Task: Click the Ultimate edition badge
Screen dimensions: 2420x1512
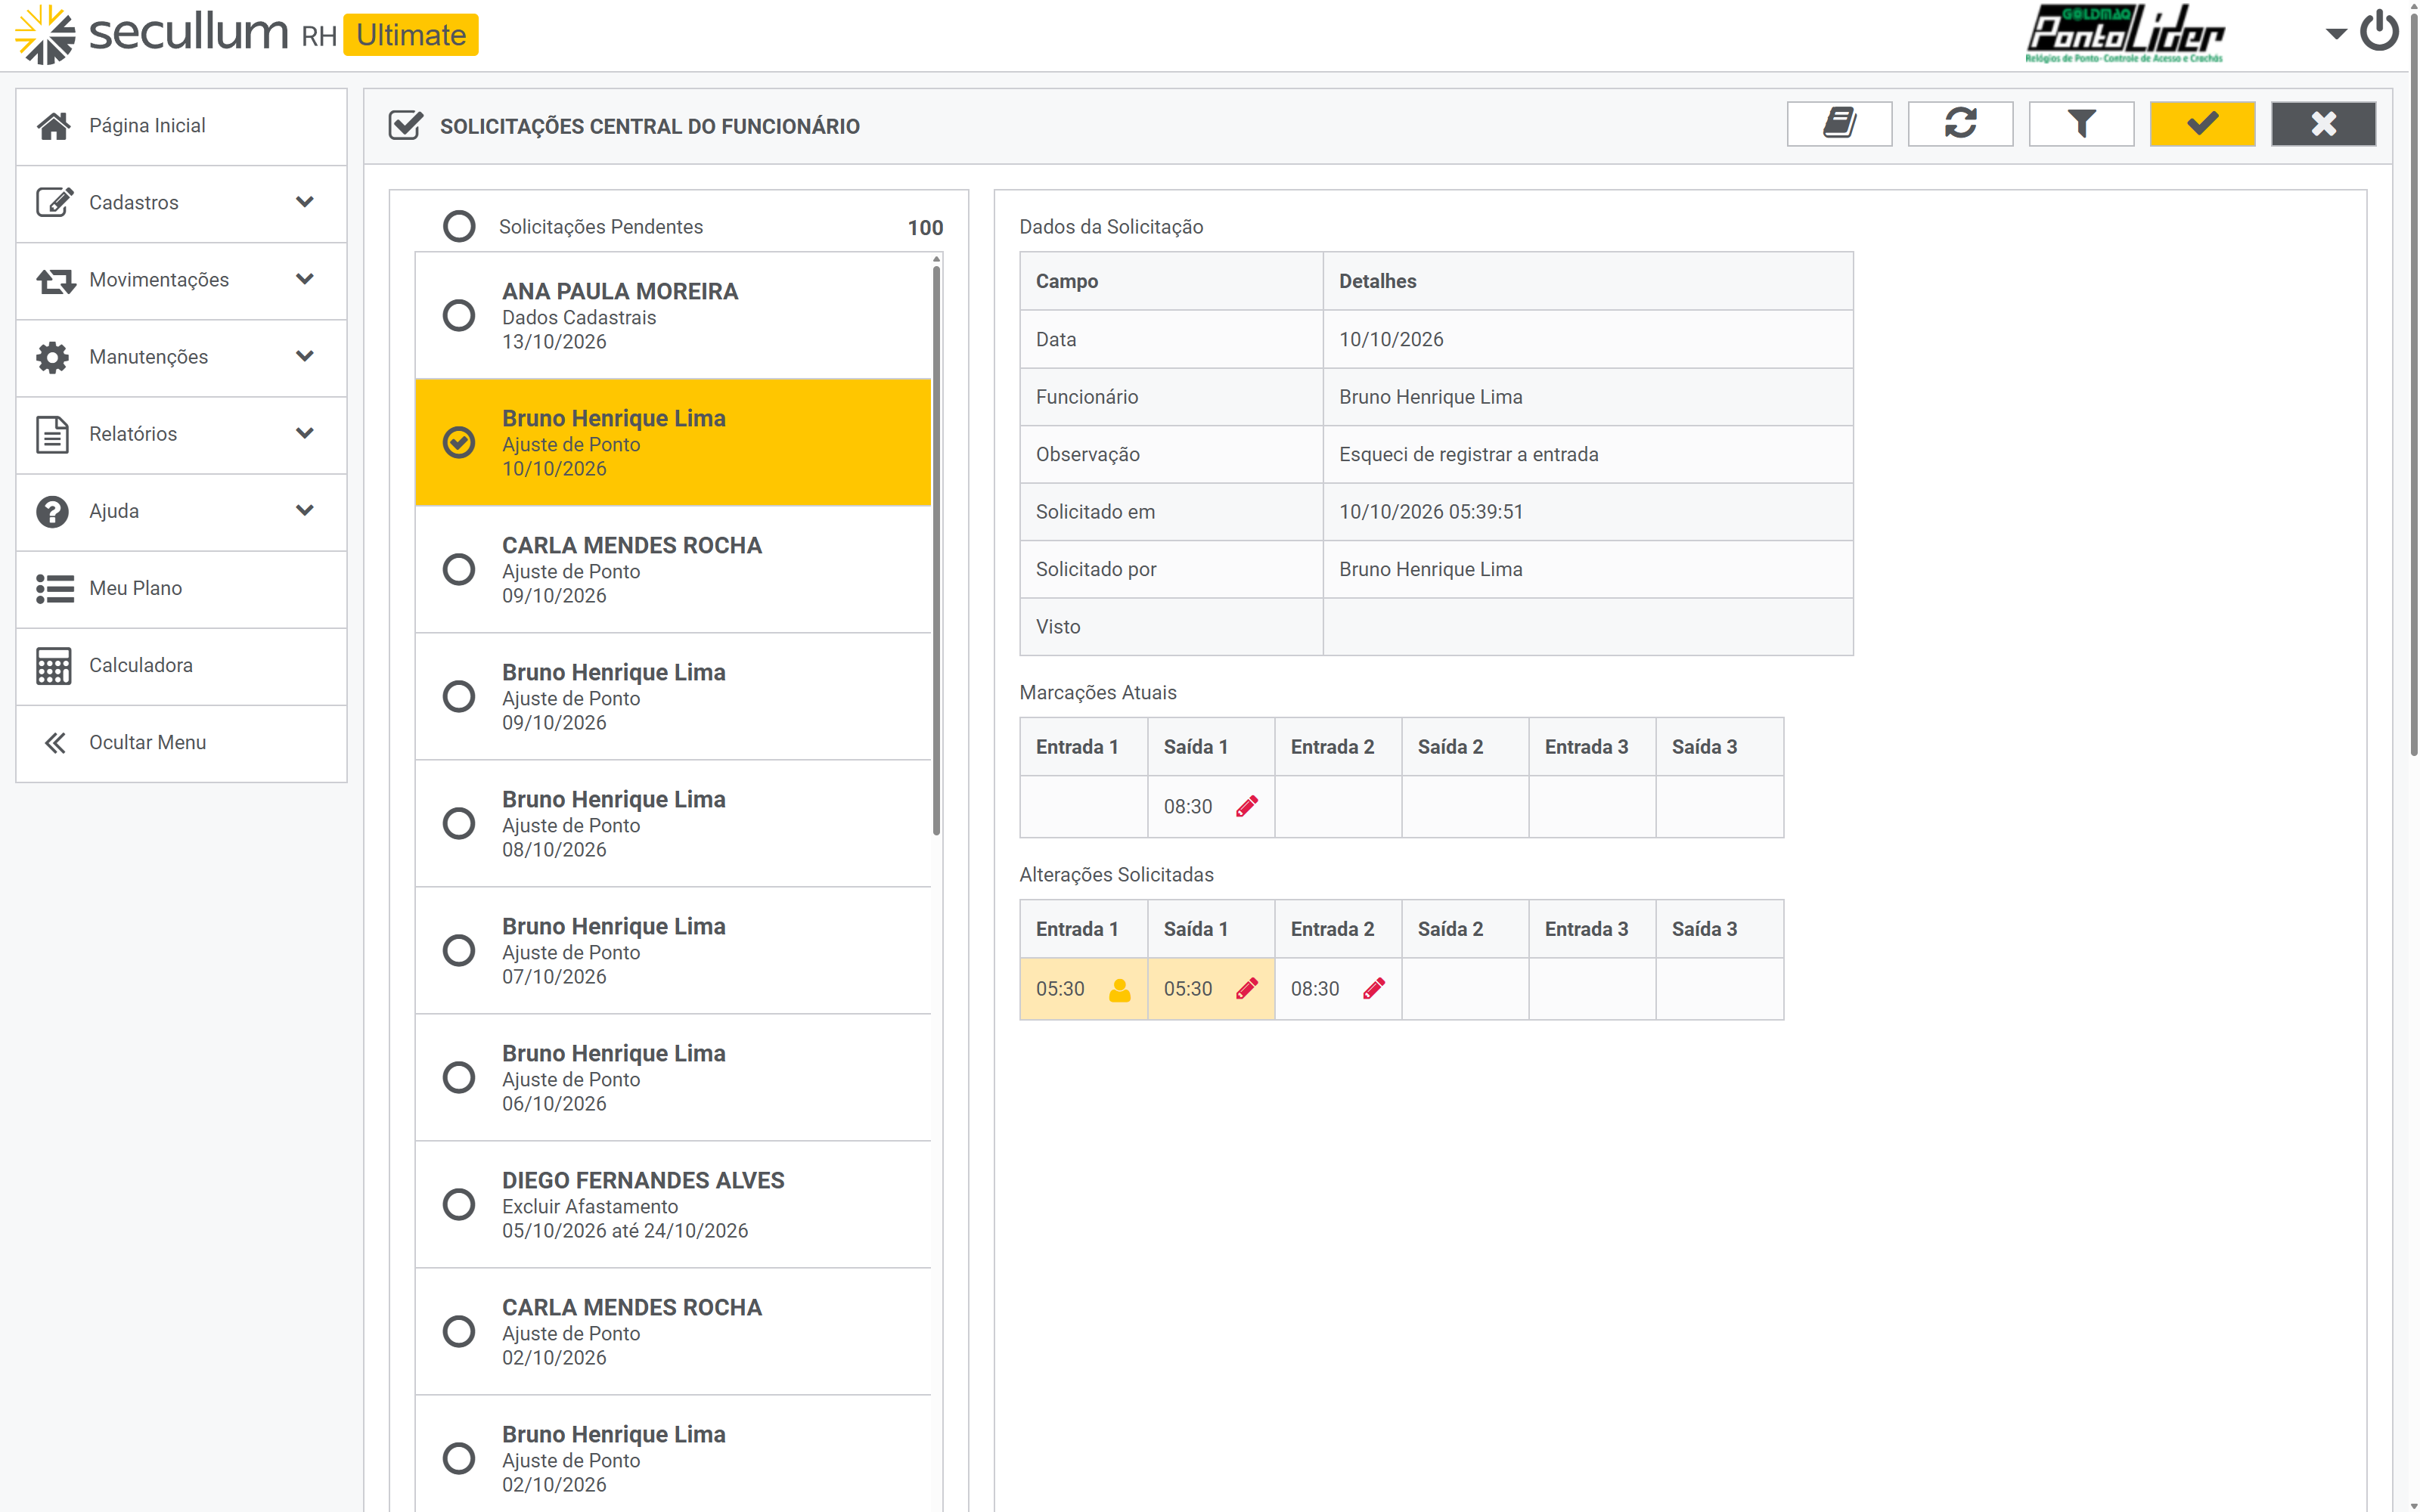Action: tap(411, 35)
